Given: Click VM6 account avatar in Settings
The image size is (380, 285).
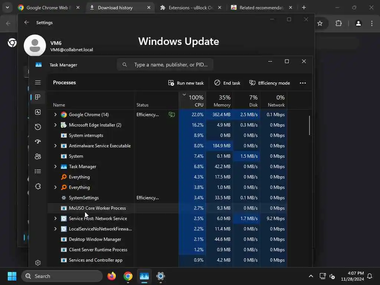Looking at the screenshot, I should point(35,46).
